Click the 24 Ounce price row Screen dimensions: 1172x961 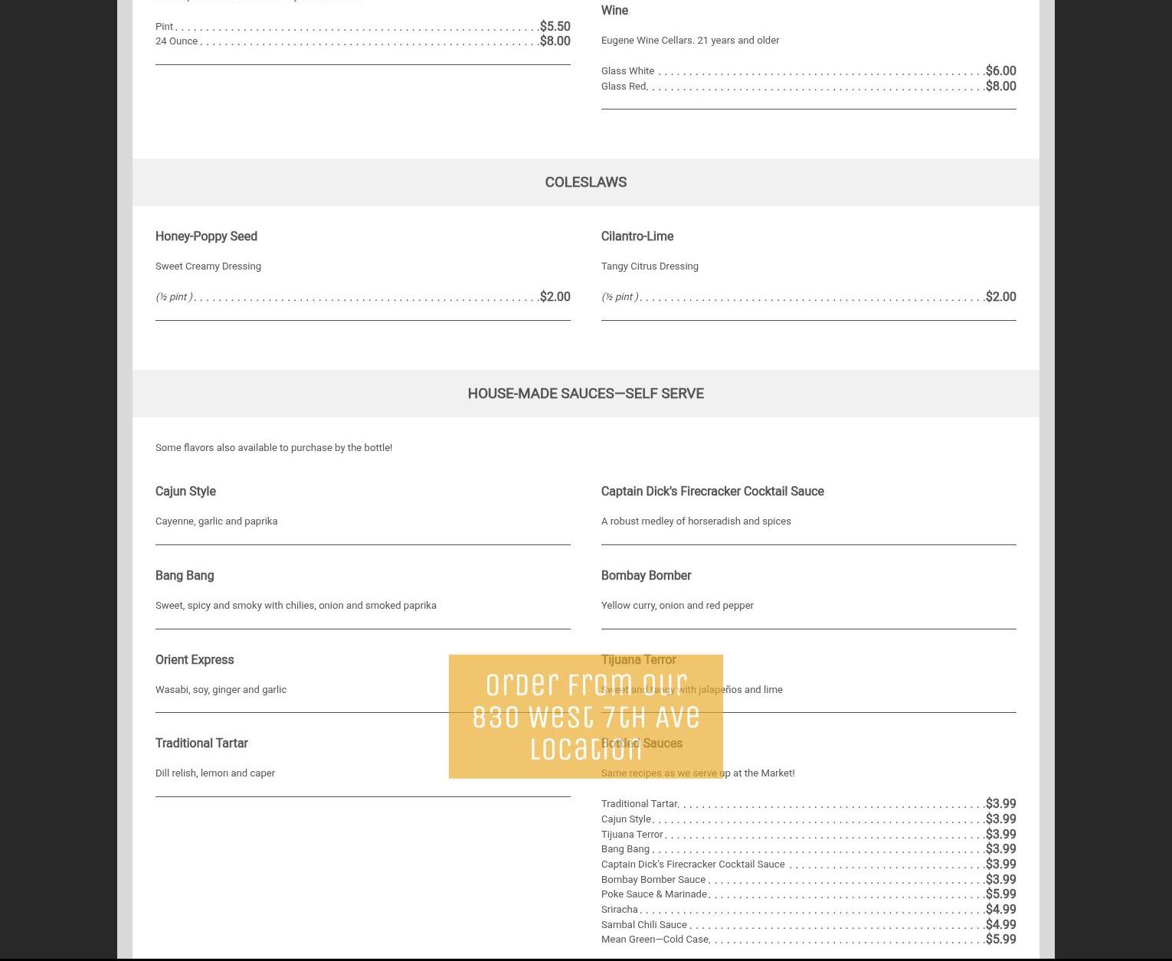[x=362, y=41]
